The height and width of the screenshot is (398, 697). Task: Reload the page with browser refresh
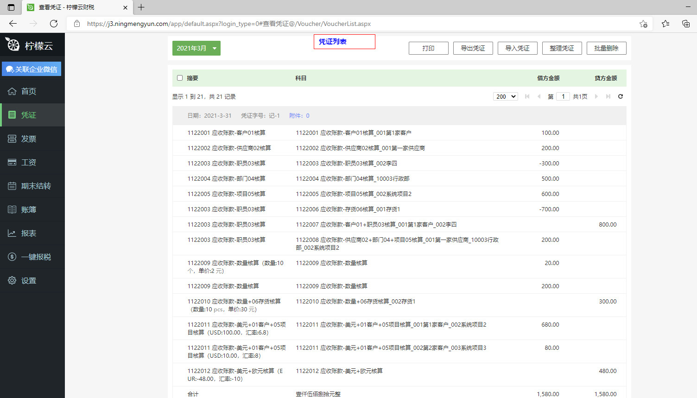(x=54, y=24)
